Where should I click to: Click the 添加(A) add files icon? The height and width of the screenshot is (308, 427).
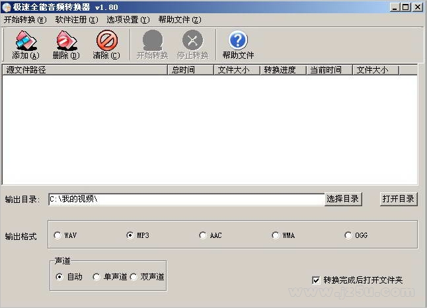click(x=26, y=40)
